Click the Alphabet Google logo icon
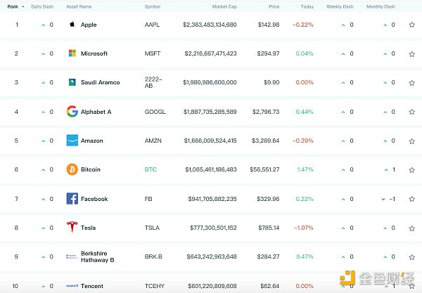Viewport: 422px width, 293px height. click(x=72, y=111)
